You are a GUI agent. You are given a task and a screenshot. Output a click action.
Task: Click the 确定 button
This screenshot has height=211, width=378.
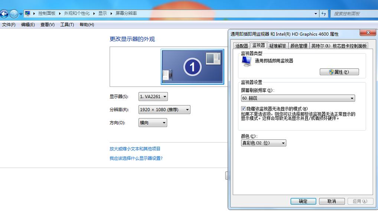click(303, 201)
